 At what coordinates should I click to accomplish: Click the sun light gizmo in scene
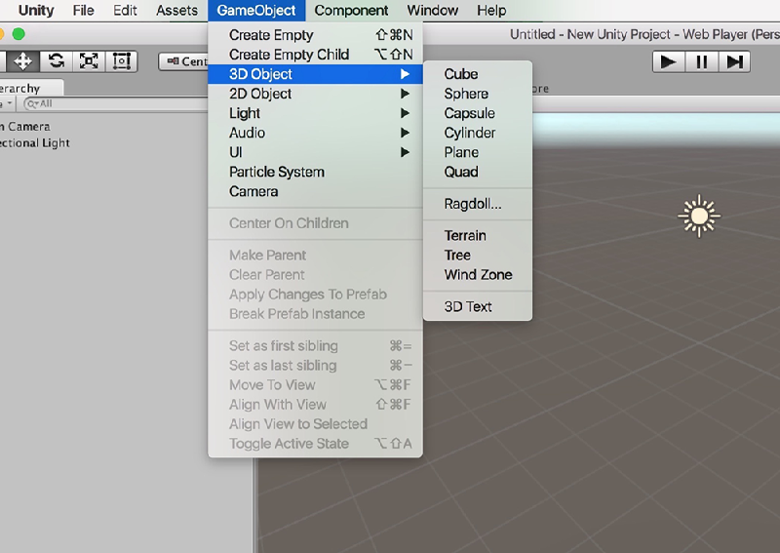coord(698,216)
